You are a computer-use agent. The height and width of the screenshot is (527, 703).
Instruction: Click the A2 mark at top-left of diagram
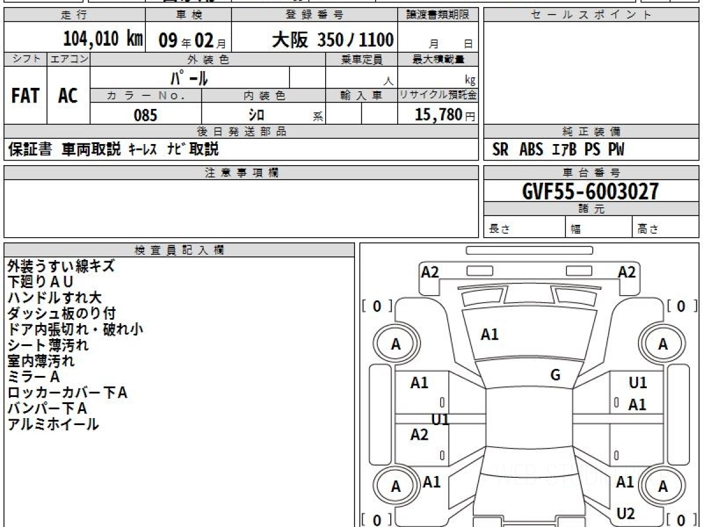430,272
